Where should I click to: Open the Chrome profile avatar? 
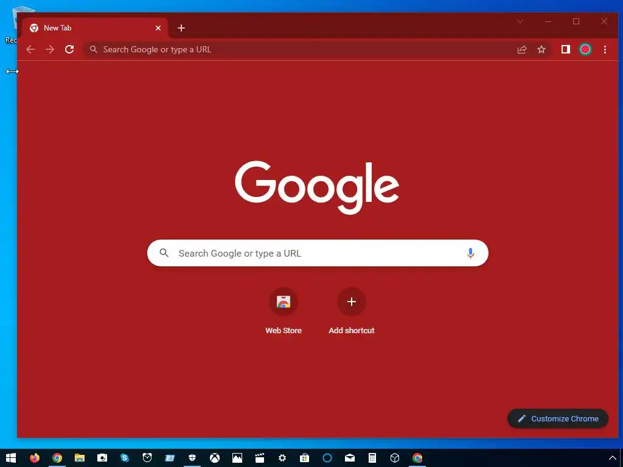585,49
